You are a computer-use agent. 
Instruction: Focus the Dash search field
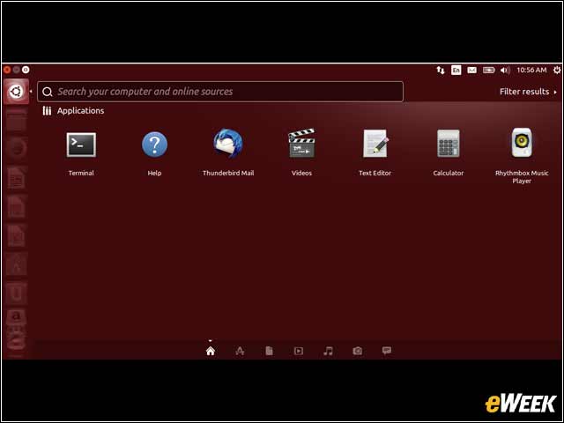click(x=220, y=92)
